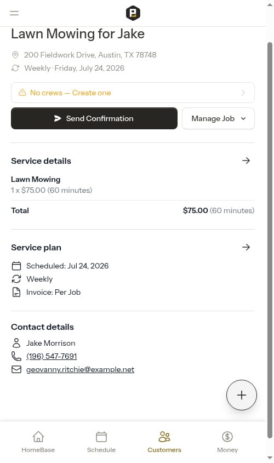Click the Weekly frequency text in Service plan
This screenshot has height=463, width=274.
click(39, 279)
